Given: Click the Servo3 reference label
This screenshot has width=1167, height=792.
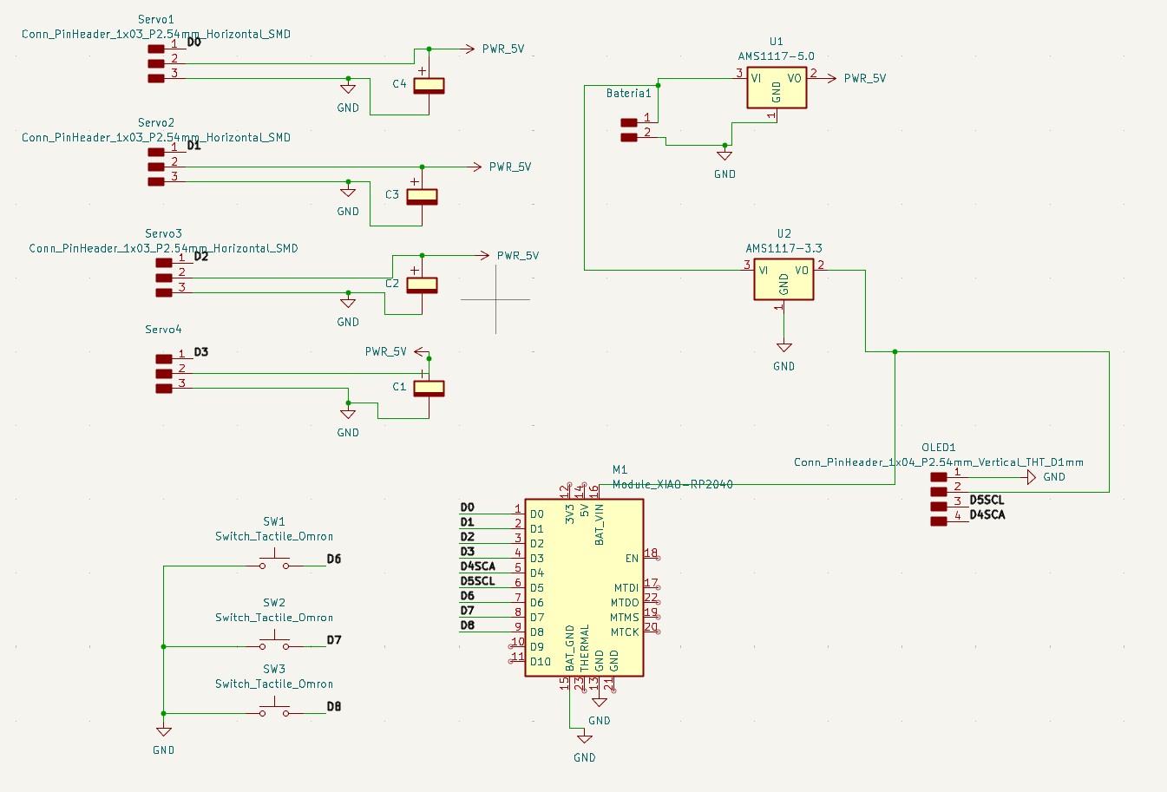Looking at the screenshot, I should point(163,233).
